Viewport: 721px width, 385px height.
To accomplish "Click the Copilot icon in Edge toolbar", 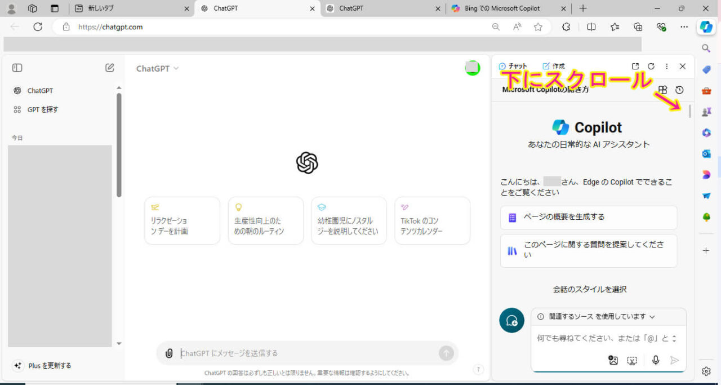I will pyautogui.click(x=706, y=27).
